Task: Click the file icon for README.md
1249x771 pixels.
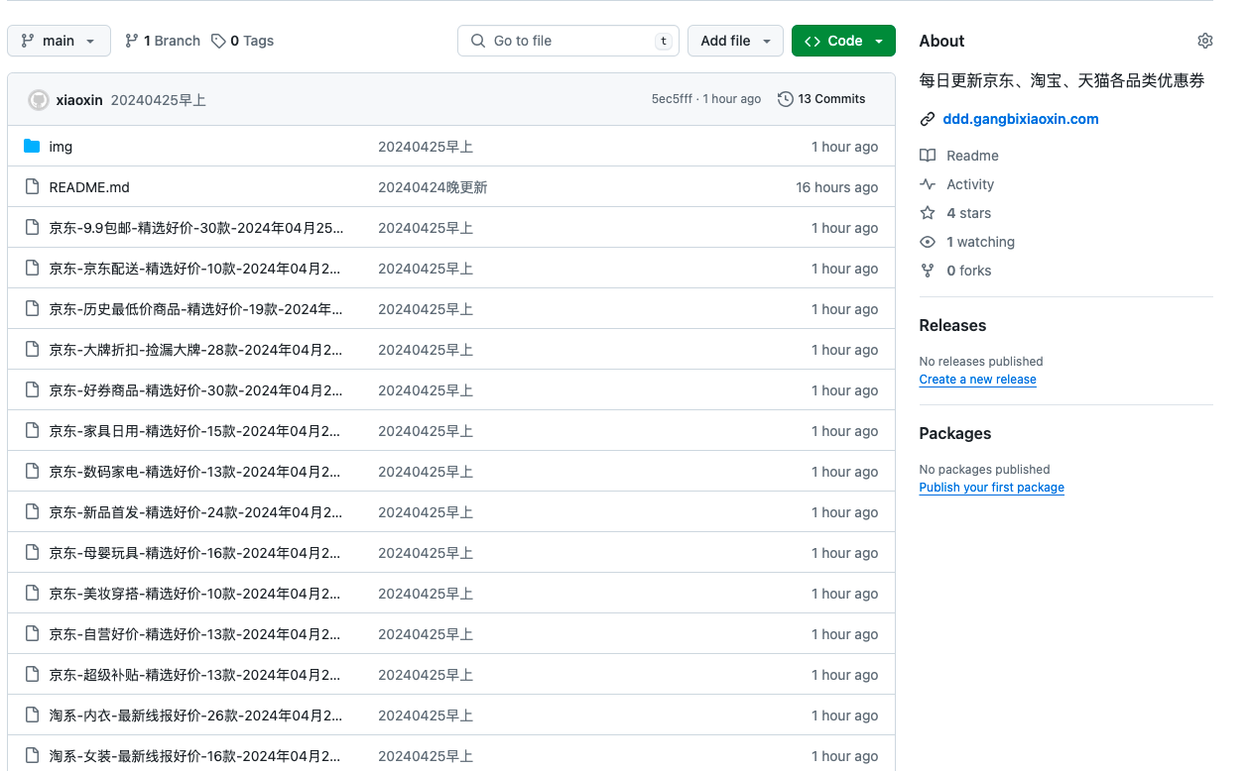Action: click(32, 187)
